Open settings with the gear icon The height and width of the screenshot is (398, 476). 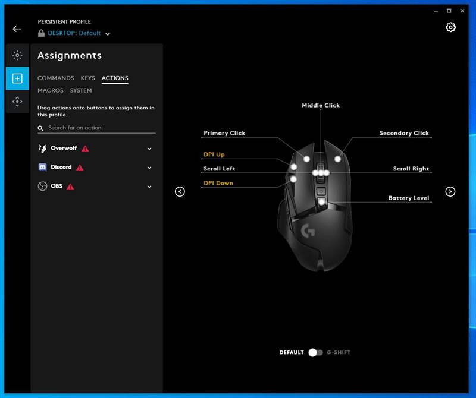click(x=450, y=27)
